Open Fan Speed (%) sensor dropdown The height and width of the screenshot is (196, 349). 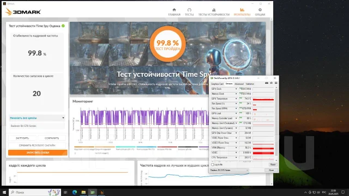point(236,103)
